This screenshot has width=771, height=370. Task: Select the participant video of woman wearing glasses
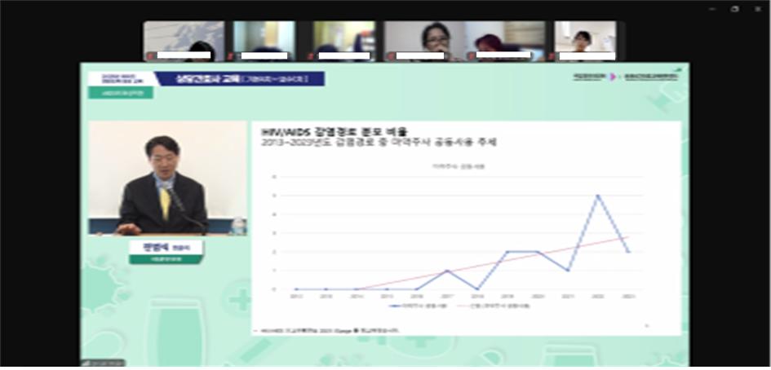[x=424, y=41]
